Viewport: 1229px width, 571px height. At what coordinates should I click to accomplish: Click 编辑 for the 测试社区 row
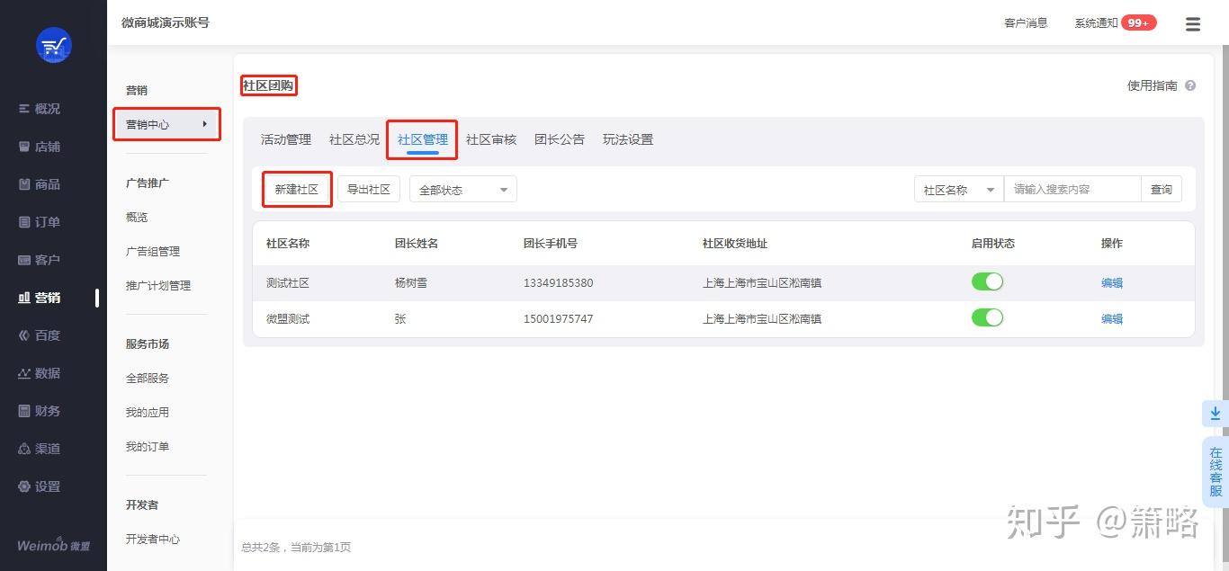coord(1112,282)
